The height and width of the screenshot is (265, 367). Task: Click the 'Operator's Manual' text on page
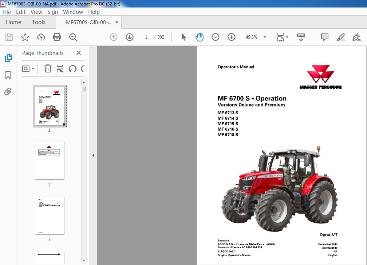click(x=236, y=67)
